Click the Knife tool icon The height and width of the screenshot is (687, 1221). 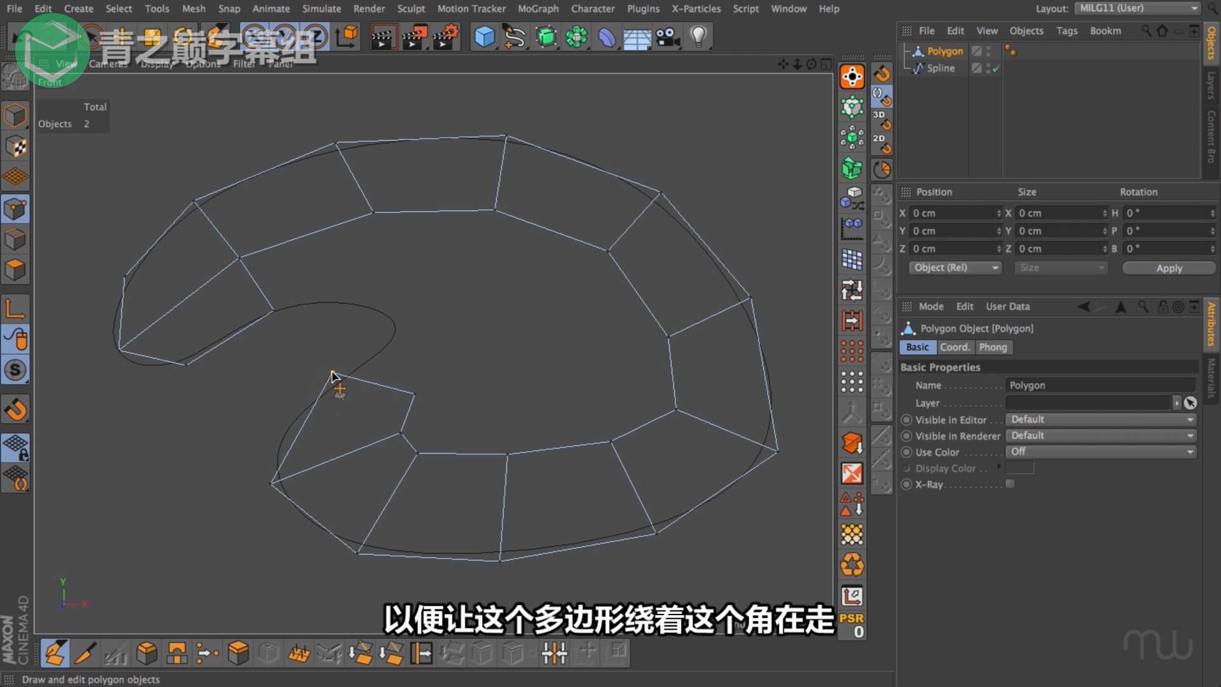[85, 653]
